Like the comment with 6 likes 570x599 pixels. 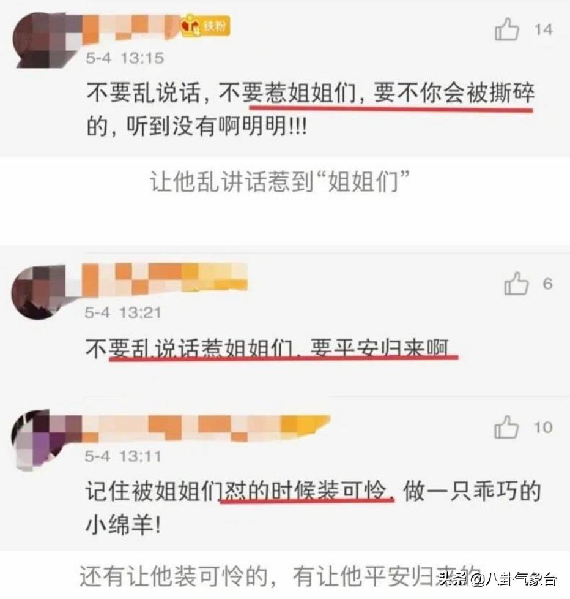click(x=516, y=284)
